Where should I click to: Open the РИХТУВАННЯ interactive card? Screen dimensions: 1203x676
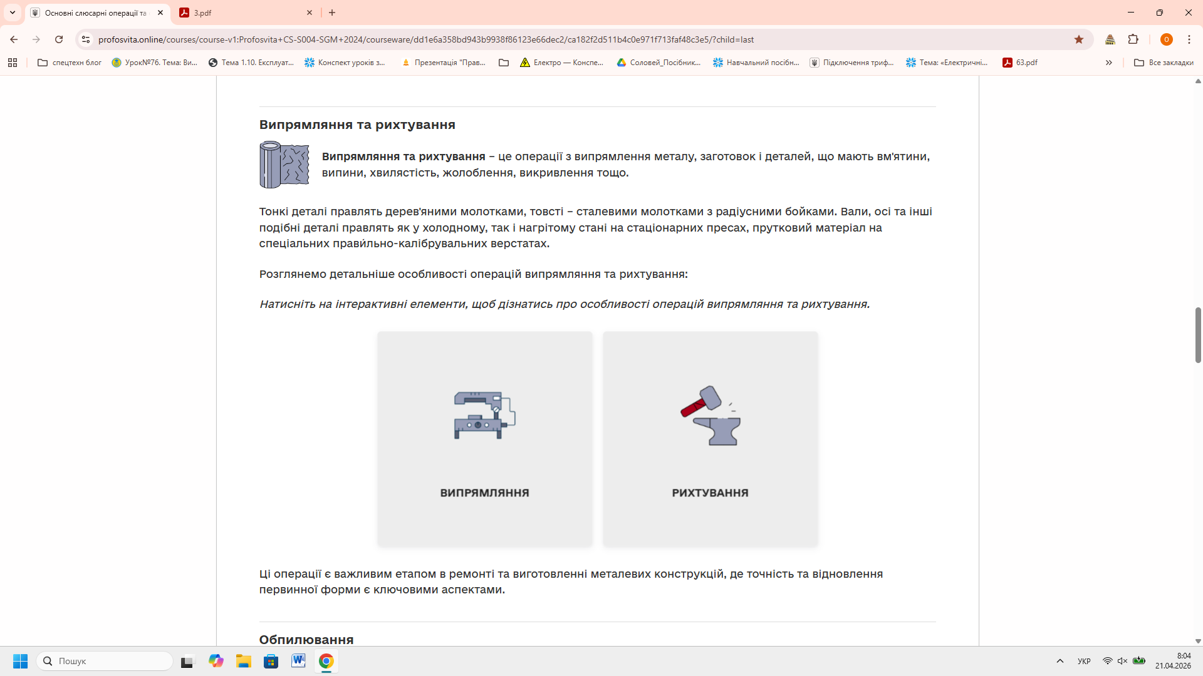click(x=710, y=439)
